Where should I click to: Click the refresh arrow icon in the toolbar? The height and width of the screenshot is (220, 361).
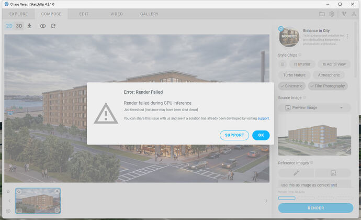point(53,26)
